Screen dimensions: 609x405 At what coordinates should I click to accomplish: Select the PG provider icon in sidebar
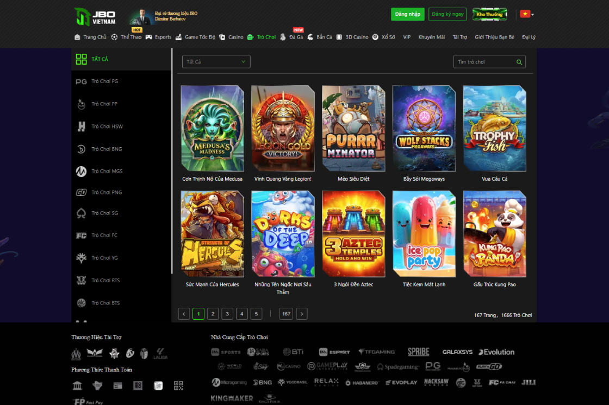pyautogui.click(x=81, y=81)
